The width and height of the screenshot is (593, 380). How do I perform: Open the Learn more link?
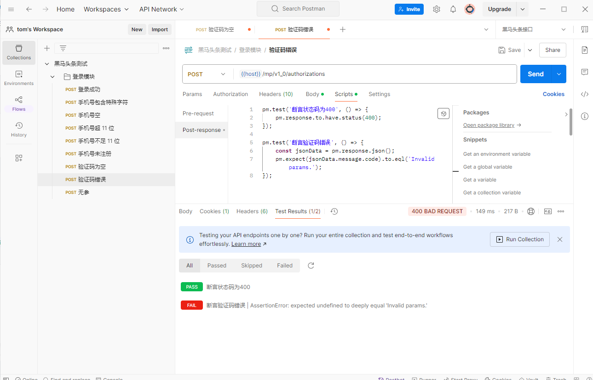tap(246, 244)
